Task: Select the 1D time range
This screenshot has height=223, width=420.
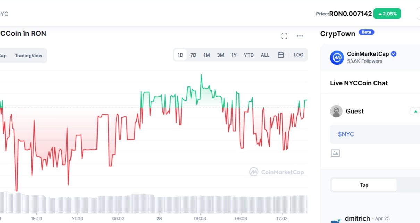Action: 180,55
